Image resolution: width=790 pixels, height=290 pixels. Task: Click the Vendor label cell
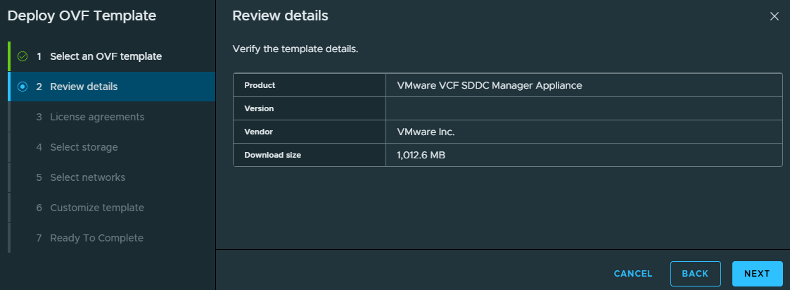pos(310,132)
